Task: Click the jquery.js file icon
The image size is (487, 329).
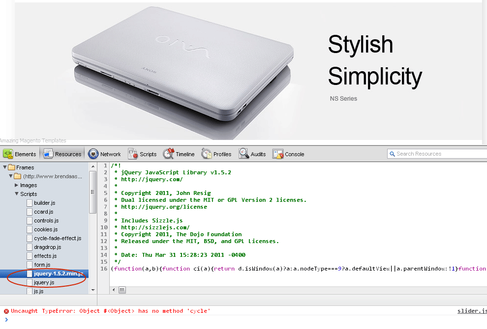Action: coord(30,282)
